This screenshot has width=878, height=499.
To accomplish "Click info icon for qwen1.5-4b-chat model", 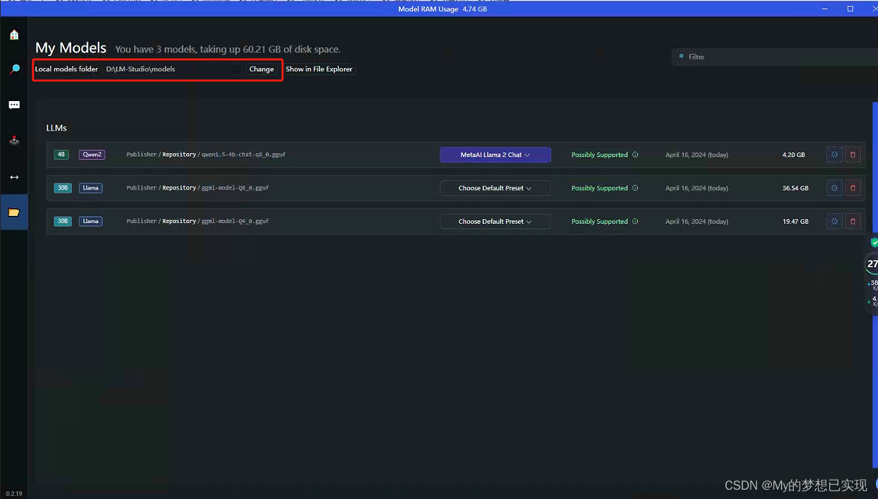I will click(834, 154).
